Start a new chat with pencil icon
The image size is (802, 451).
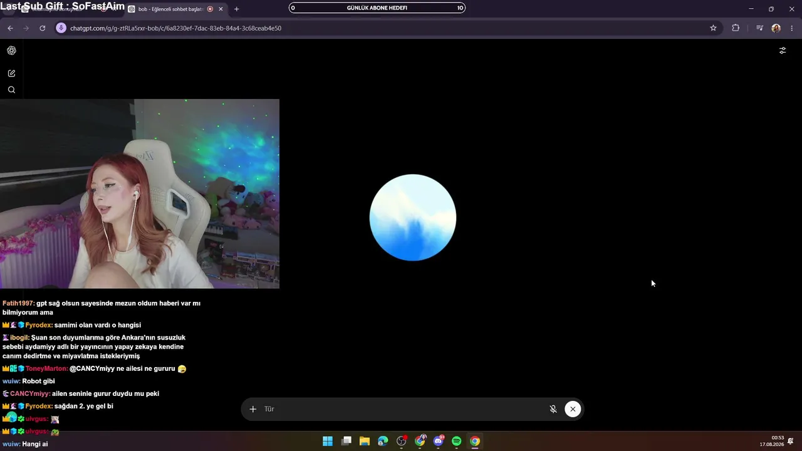coord(11,73)
